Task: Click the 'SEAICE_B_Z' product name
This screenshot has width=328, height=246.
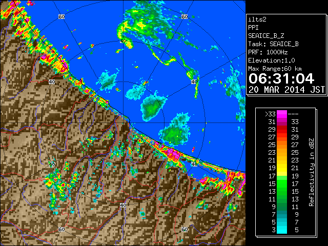Action: click(266, 36)
